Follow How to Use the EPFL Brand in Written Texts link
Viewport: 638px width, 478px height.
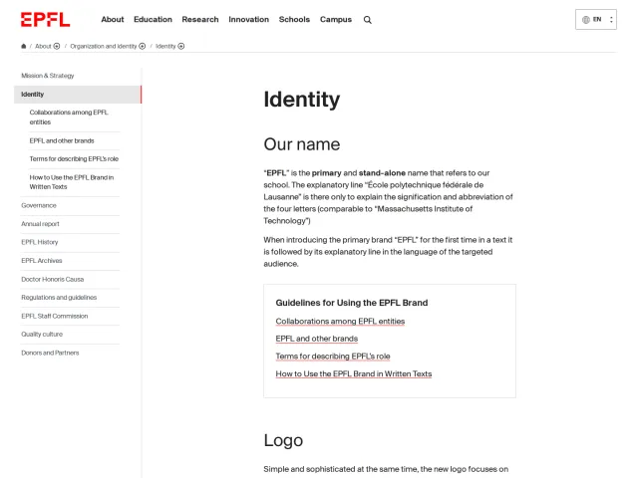point(354,374)
